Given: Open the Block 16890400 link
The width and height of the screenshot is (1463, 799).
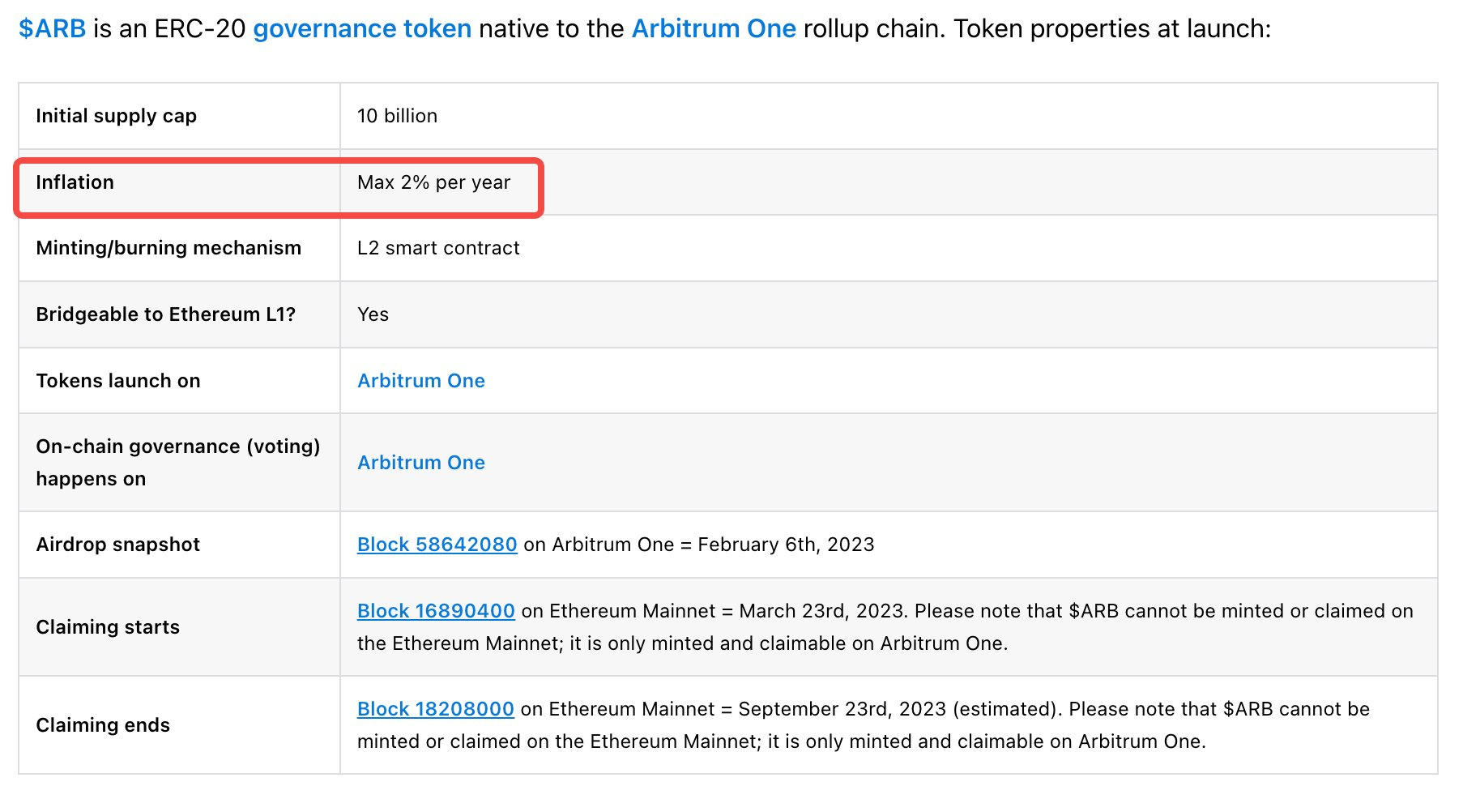Looking at the screenshot, I should (x=436, y=611).
